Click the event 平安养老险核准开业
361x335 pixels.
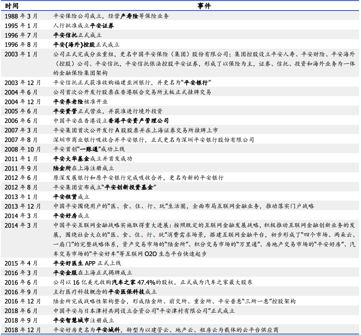80,102
